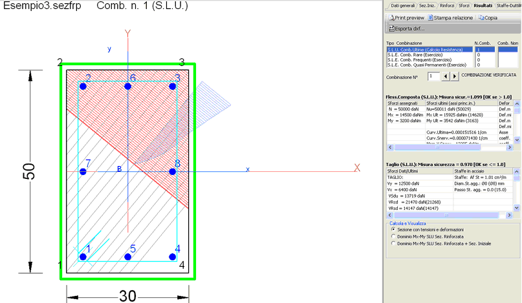
Task: Click Esporta dxf... export button
Action: (x=406, y=28)
